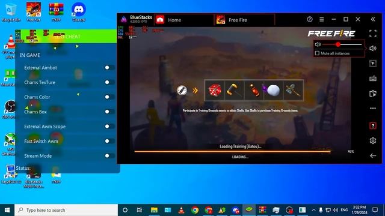Screen dimensions: 385x216
Task: Enable Stream Mode switch
Action: pos(109,156)
